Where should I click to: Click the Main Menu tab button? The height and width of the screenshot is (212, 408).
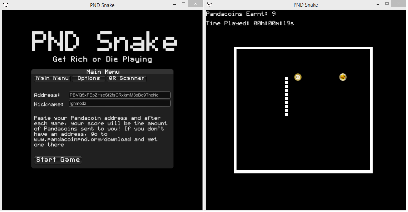pos(52,79)
